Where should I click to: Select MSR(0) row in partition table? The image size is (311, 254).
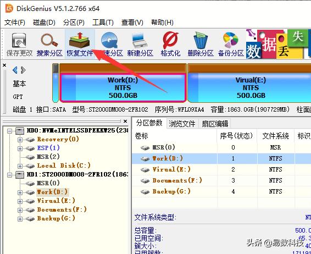pos(221,147)
